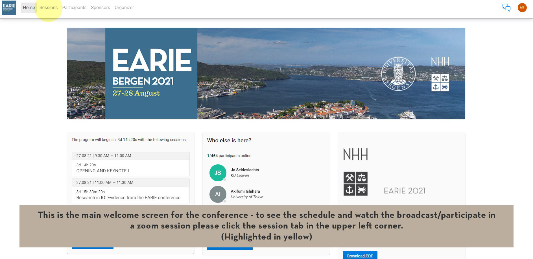
Task: Click the name Akifumi Ishihara
Action: pos(245,191)
